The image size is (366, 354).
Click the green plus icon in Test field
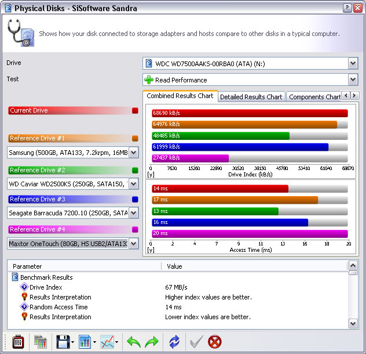point(149,80)
